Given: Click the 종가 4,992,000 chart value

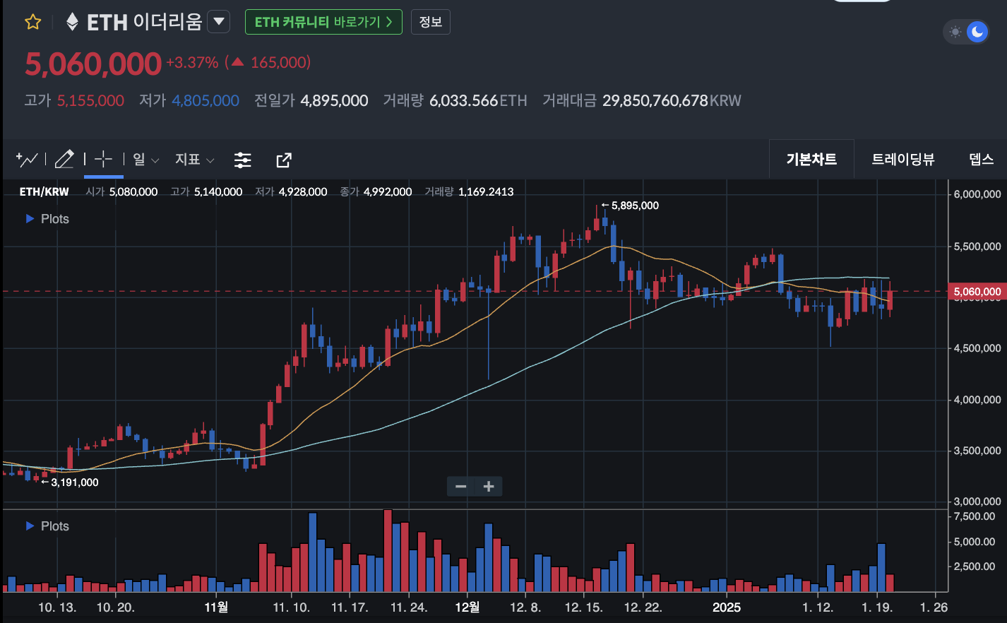Looking at the screenshot, I should coord(388,191).
